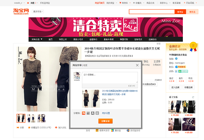Click the orange 立即分享 share button

105,121
